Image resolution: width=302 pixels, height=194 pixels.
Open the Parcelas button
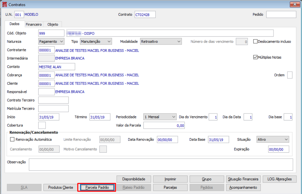(x=170, y=187)
